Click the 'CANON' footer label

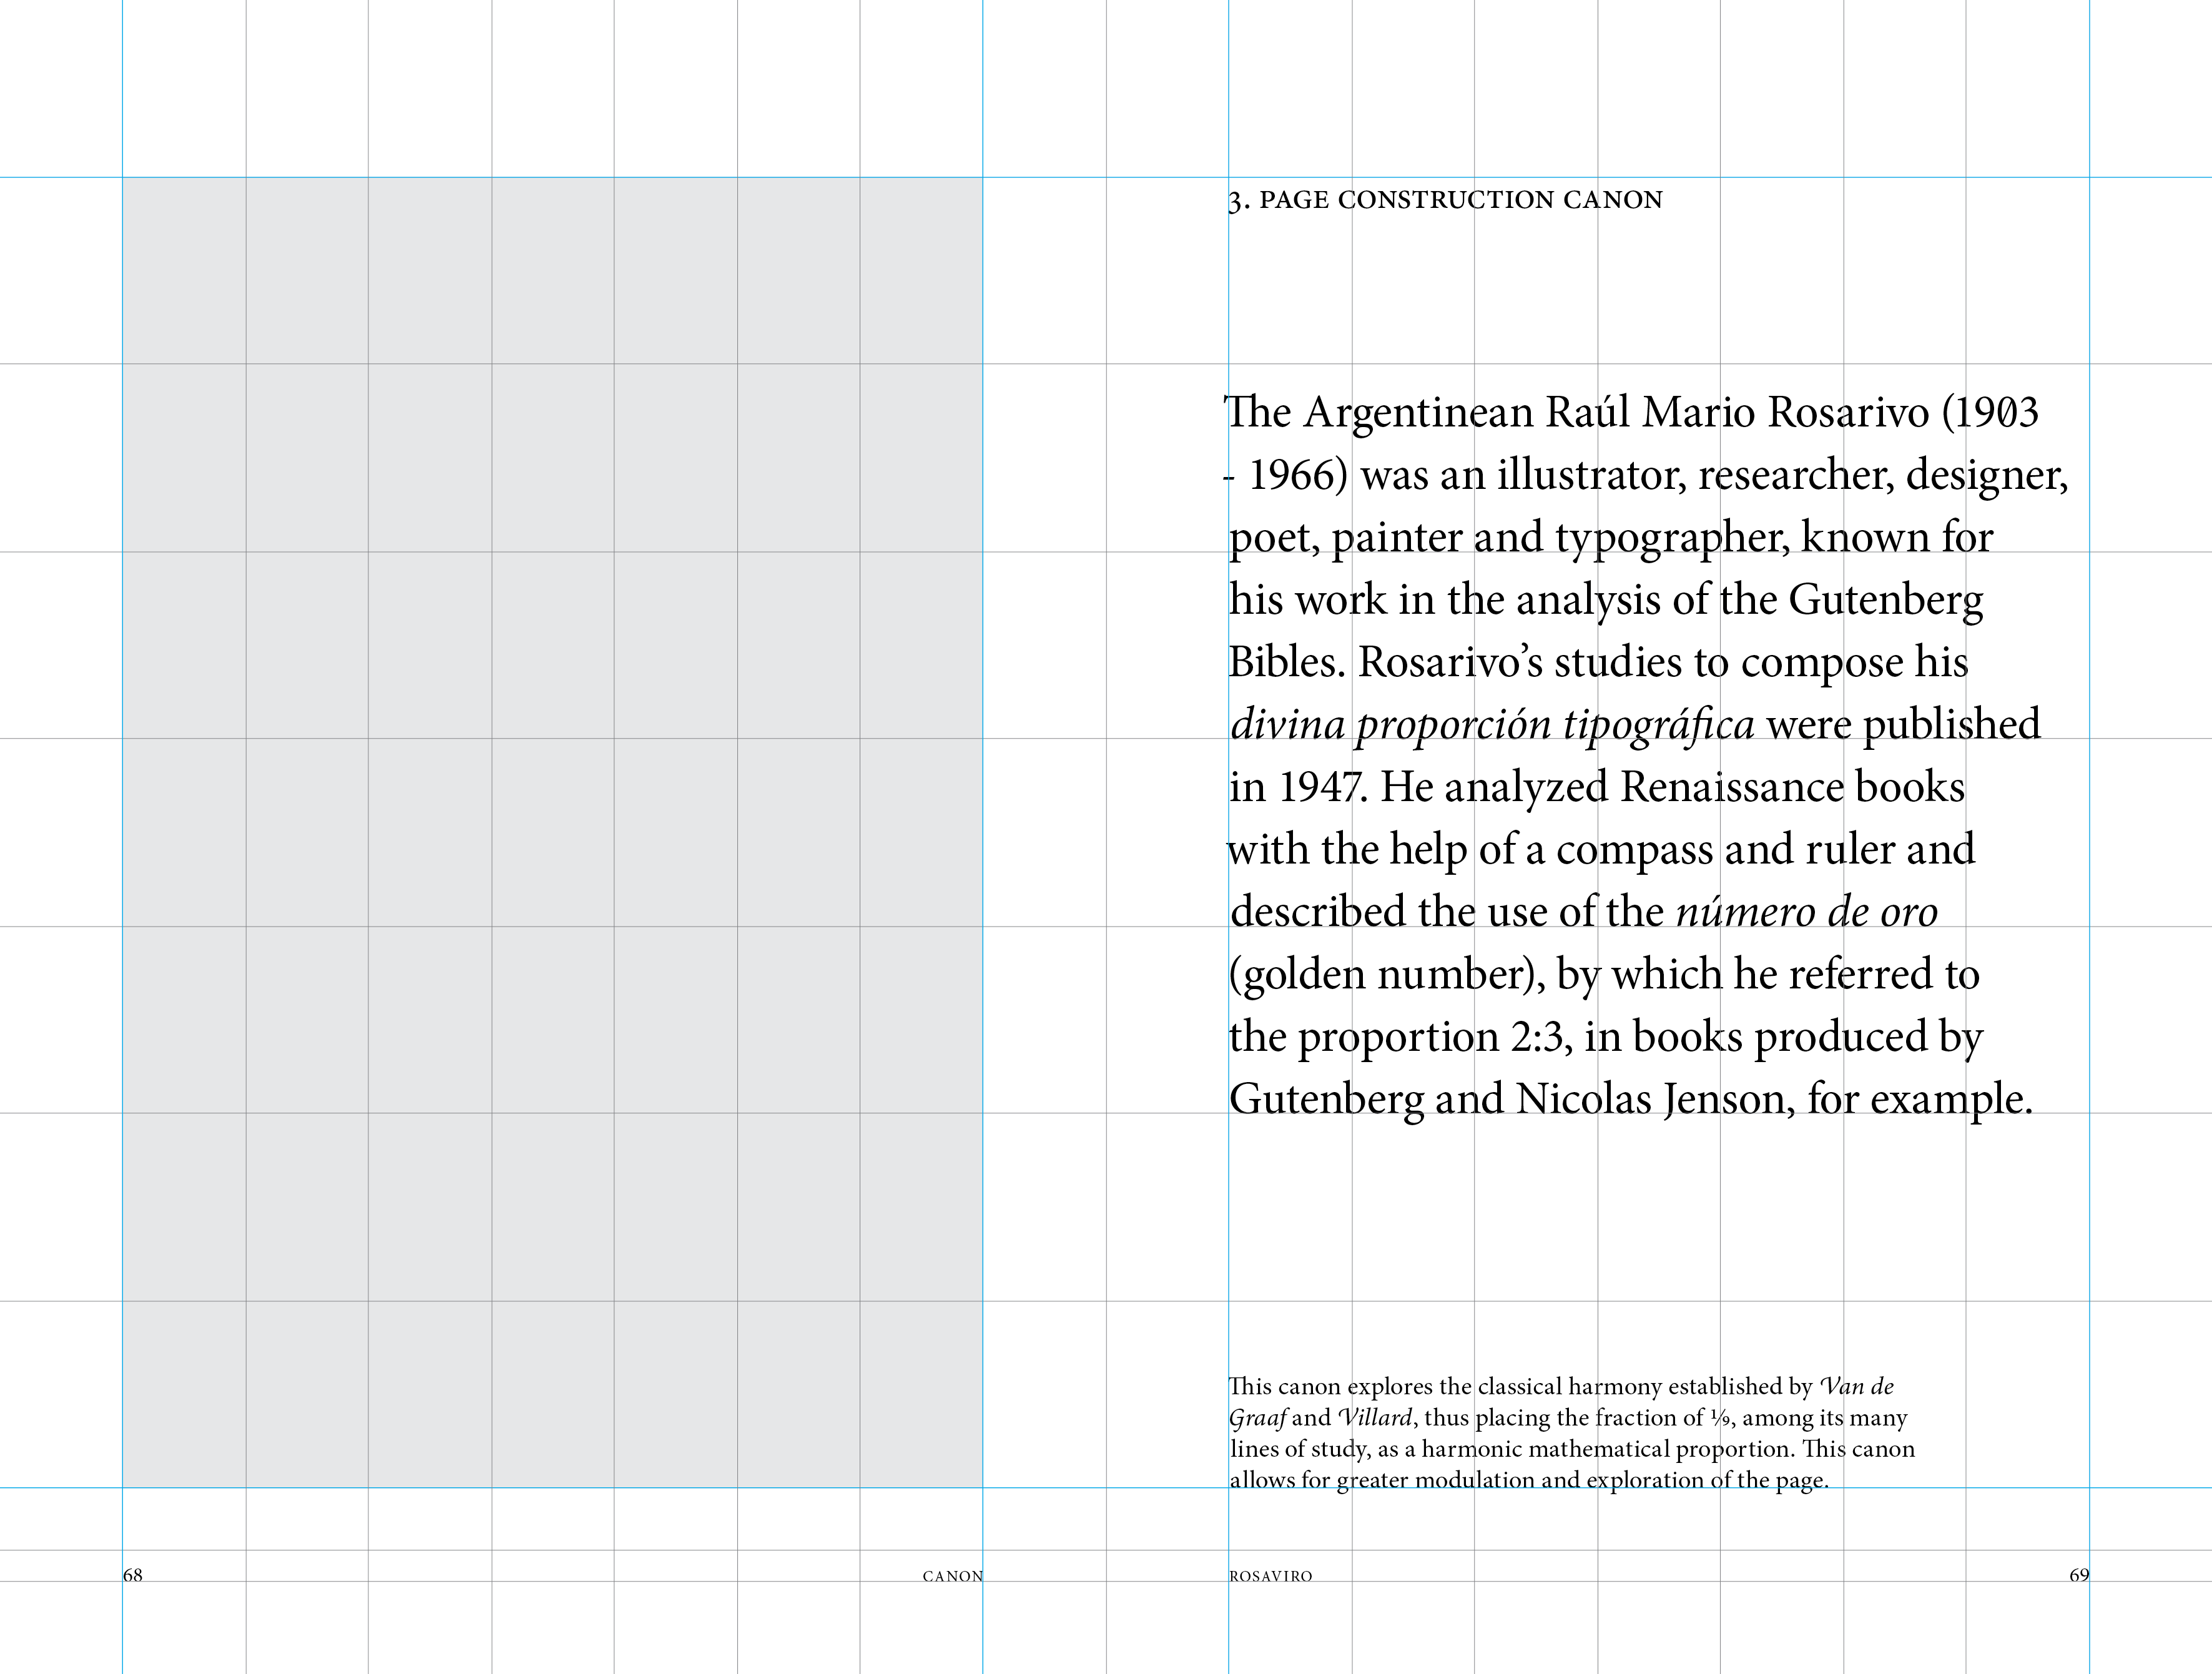(x=952, y=1576)
